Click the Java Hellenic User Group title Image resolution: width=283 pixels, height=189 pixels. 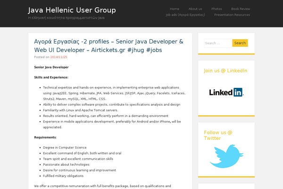72,10
